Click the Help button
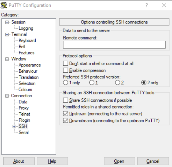Viewport: 172px width, 167px height. [x=53, y=161]
